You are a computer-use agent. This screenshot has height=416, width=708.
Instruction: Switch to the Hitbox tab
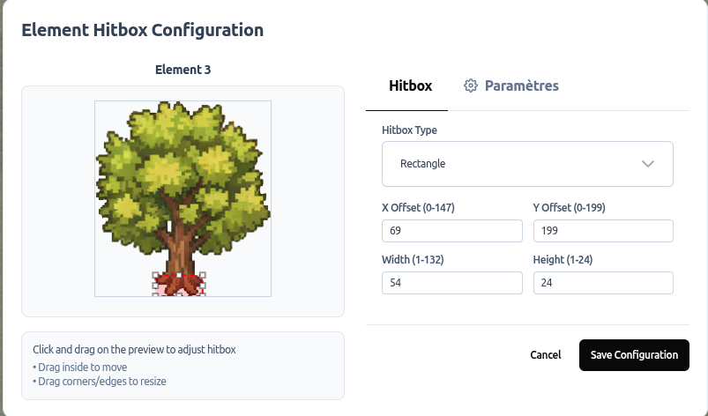[x=410, y=85]
